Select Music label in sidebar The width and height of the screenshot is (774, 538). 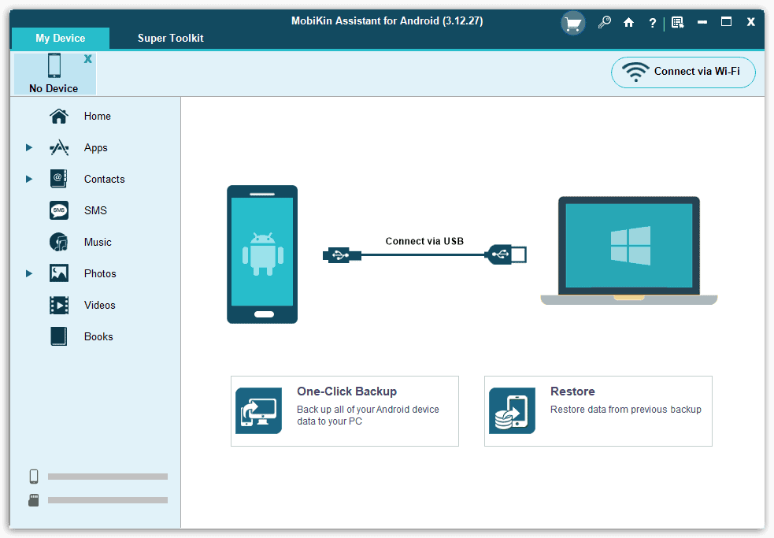point(98,242)
